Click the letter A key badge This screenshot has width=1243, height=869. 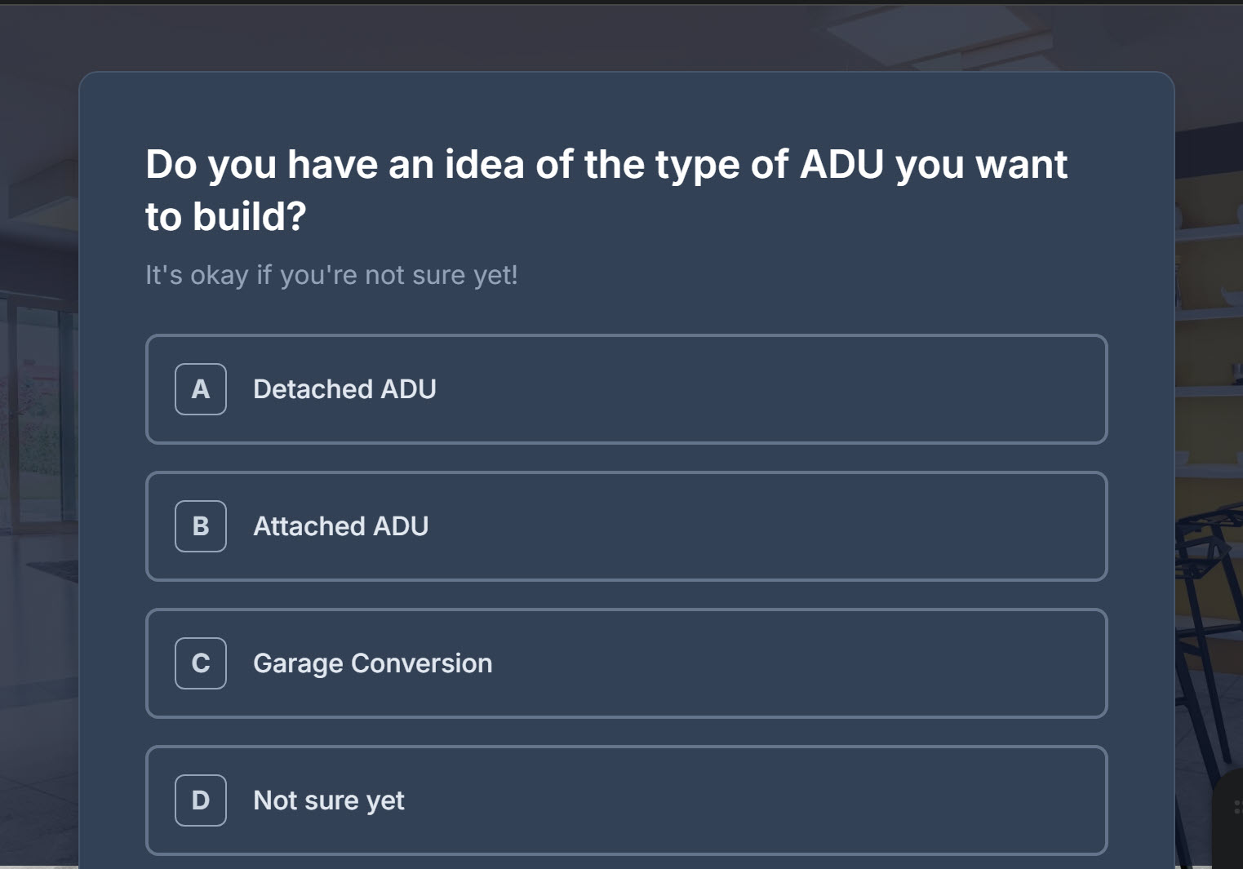click(201, 389)
